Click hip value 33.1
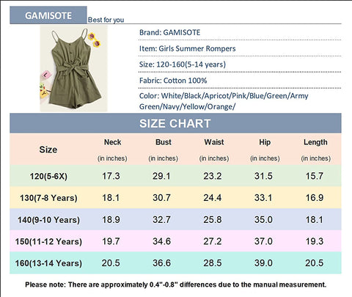Image resolution: width=352 pixels, height=297 pixels. point(263,198)
